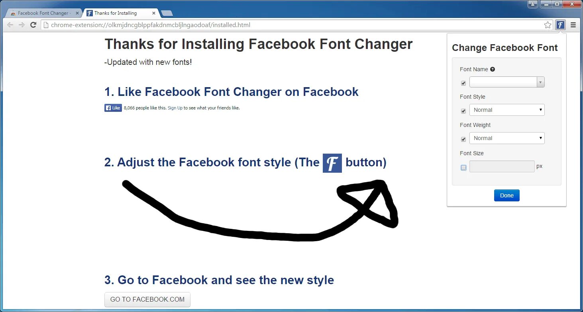Open the Font Weight dropdown
Screen dimensions: 583x312
[x=507, y=138]
